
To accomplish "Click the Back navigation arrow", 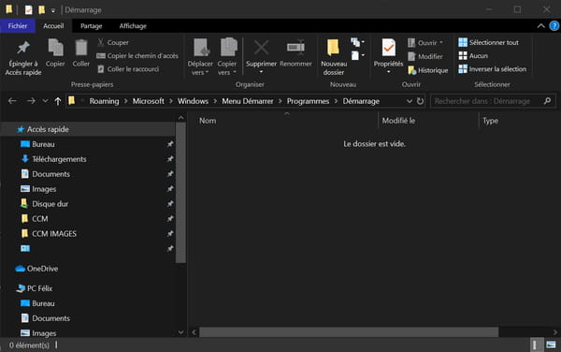I will tap(12, 101).
